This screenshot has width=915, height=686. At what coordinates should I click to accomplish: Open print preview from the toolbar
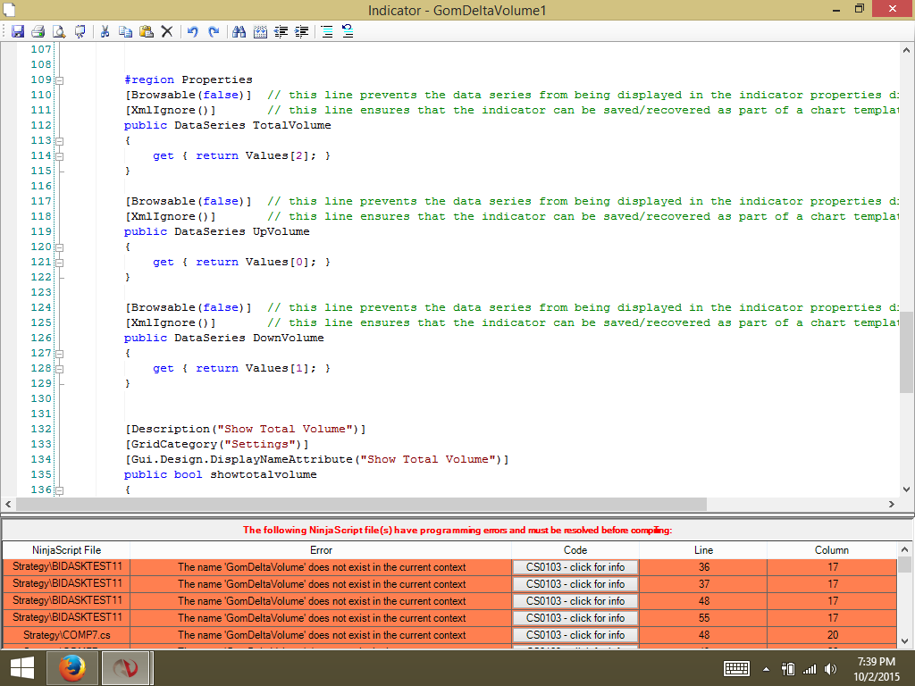[59, 31]
